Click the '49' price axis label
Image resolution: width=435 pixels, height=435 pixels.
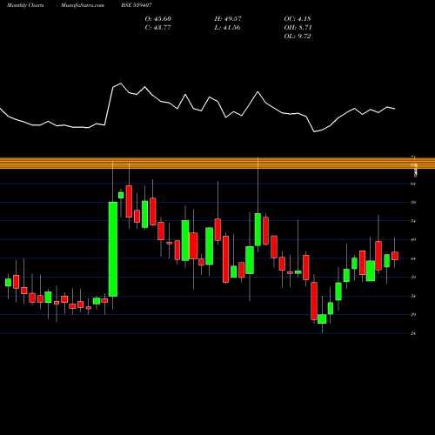click(413, 239)
